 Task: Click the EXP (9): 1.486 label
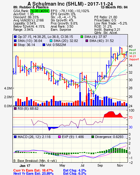pos(73,137)
